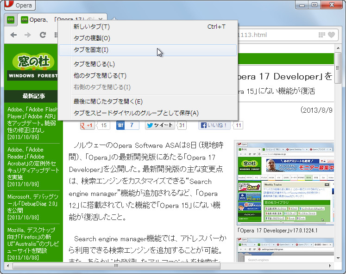Select 他のタブを閉じる(T) menu entry
Image resolution: width=346 pixels, height=274 pixels.
[148, 76]
